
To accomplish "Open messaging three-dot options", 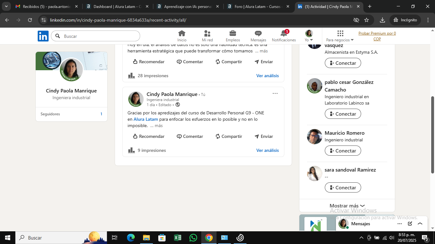I will tap(400, 224).
